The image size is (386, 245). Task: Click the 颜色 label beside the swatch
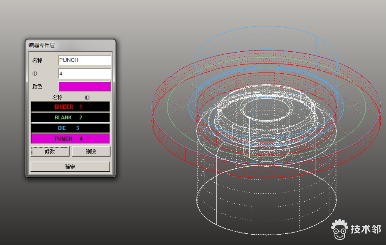(x=37, y=87)
